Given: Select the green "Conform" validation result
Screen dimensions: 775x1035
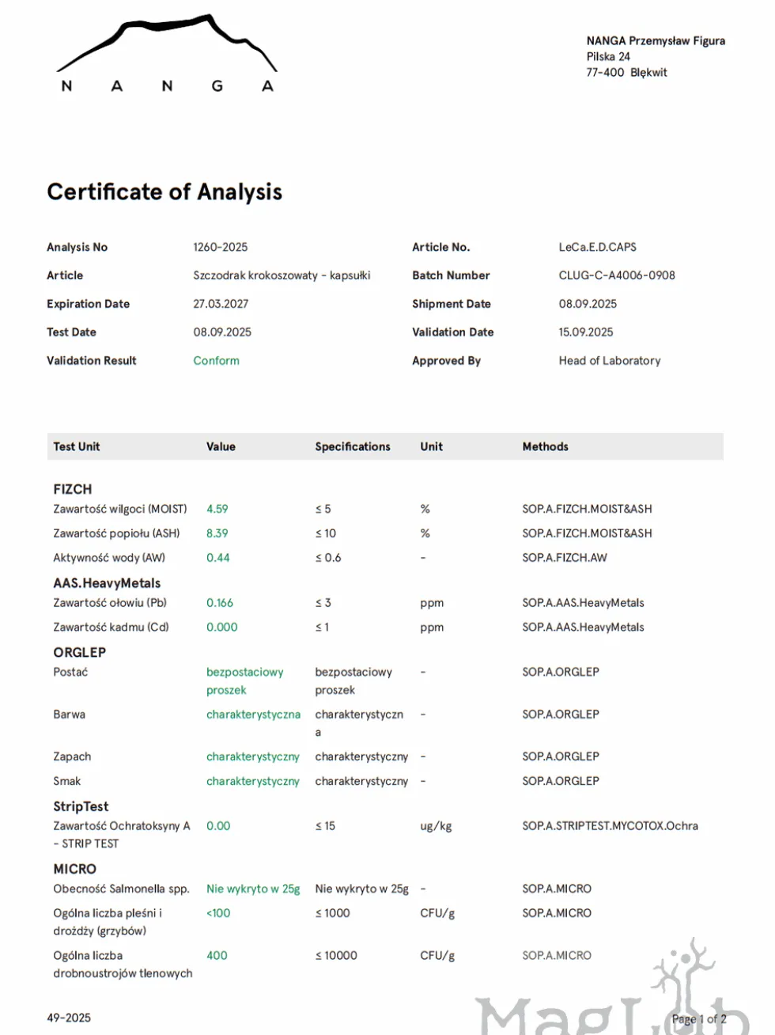Looking at the screenshot, I should [216, 361].
